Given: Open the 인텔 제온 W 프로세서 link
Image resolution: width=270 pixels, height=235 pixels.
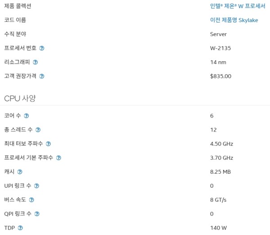Looking at the screenshot, I should pos(238,6).
